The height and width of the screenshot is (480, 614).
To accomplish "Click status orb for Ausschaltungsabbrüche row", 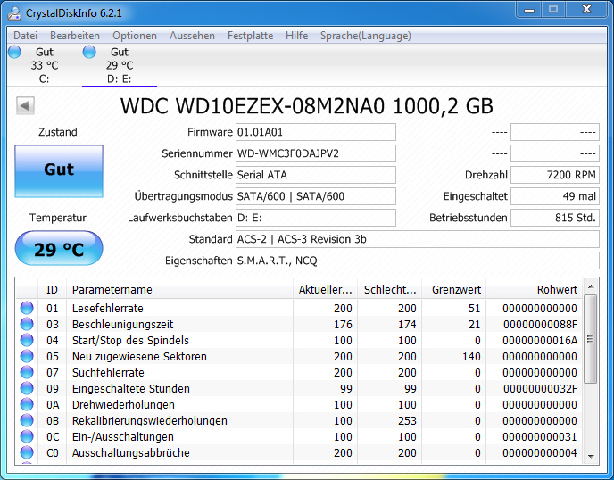I will pyautogui.click(x=27, y=452).
